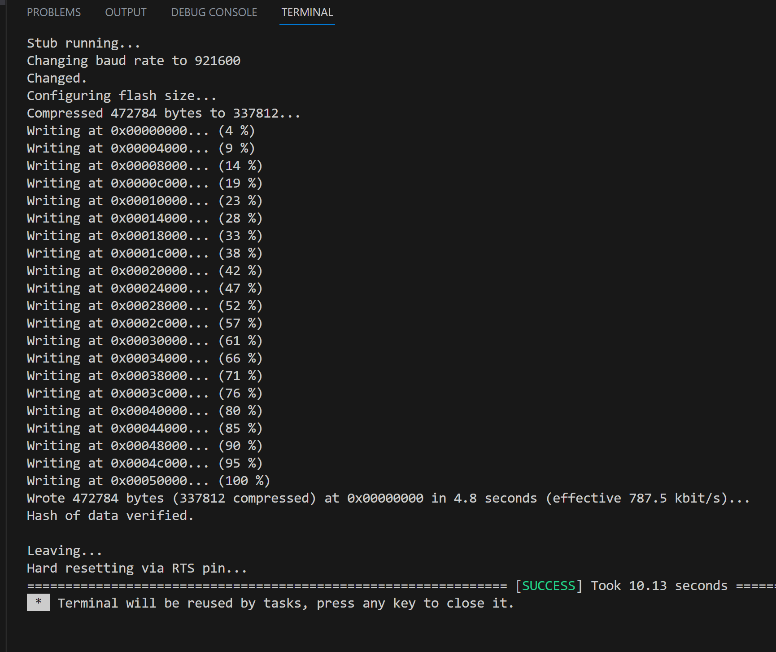Image resolution: width=776 pixels, height=652 pixels.
Task: Click the 'Leaving...' output line
Action: pos(64,550)
